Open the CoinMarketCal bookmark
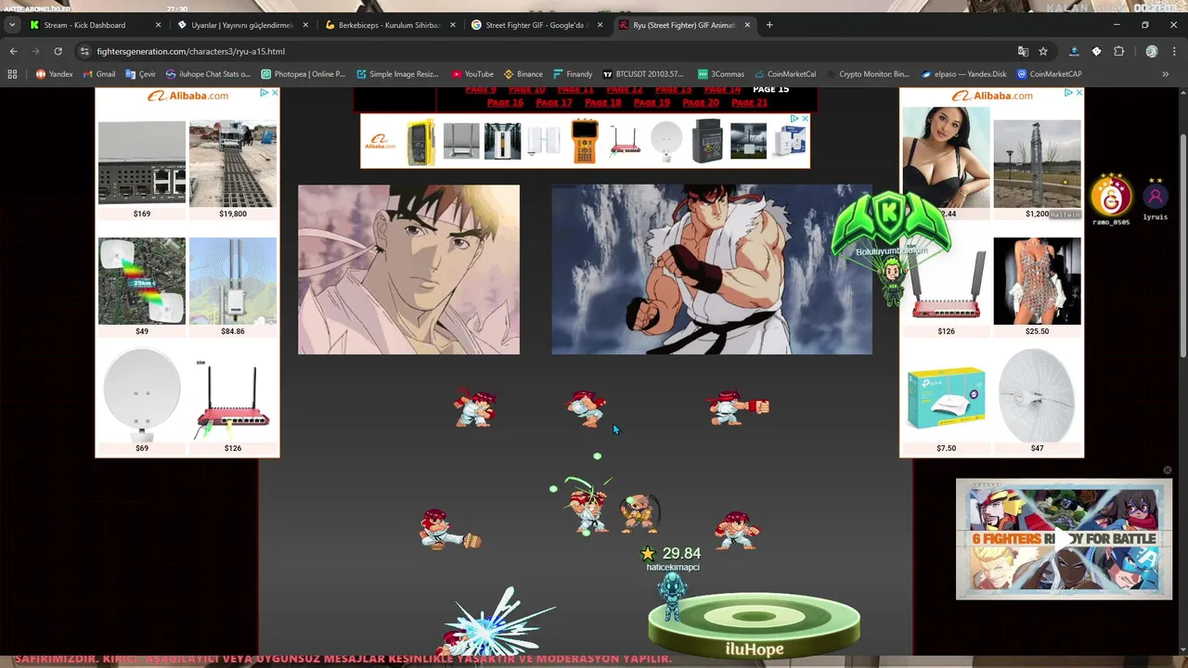Screen dimensions: 1188x668 click(x=784, y=74)
